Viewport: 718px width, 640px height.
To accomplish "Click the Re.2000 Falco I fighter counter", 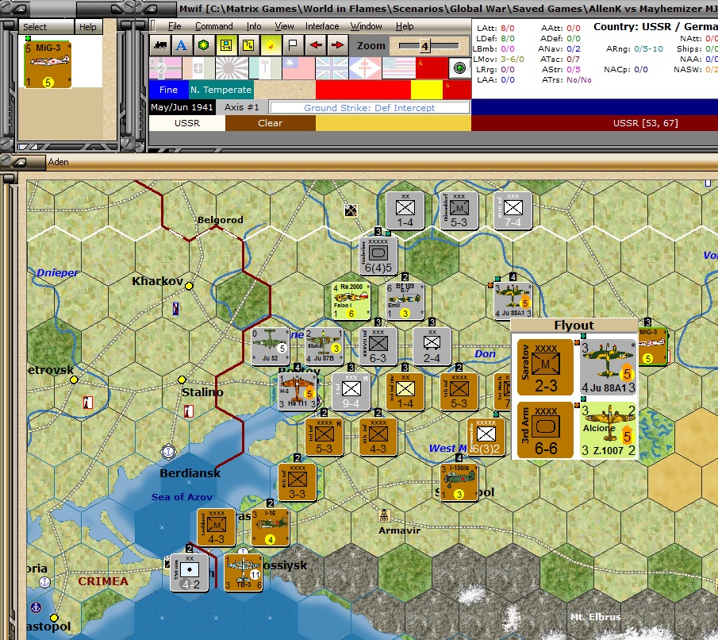I will pos(351,301).
